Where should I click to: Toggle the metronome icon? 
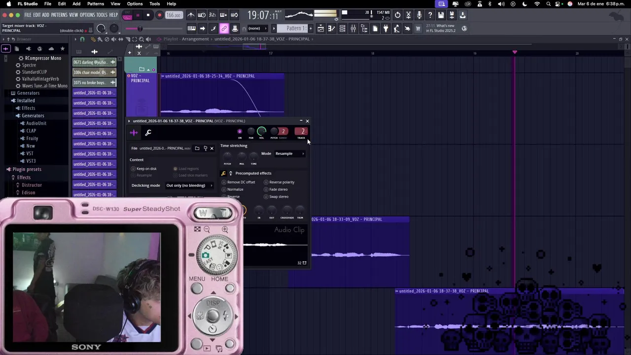point(191,15)
